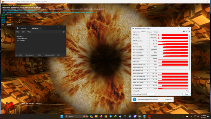
Task: Switch to Notepad via its taskbar icon
Action: [x=144, y=116]
